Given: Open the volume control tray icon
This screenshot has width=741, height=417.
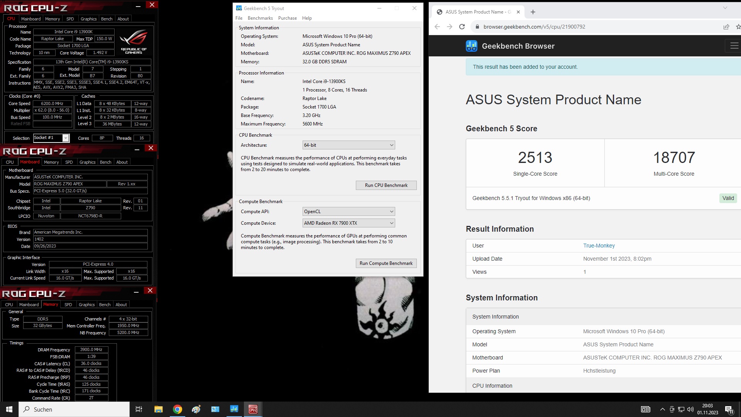Looking at the screenshot, I should point(690,409).
